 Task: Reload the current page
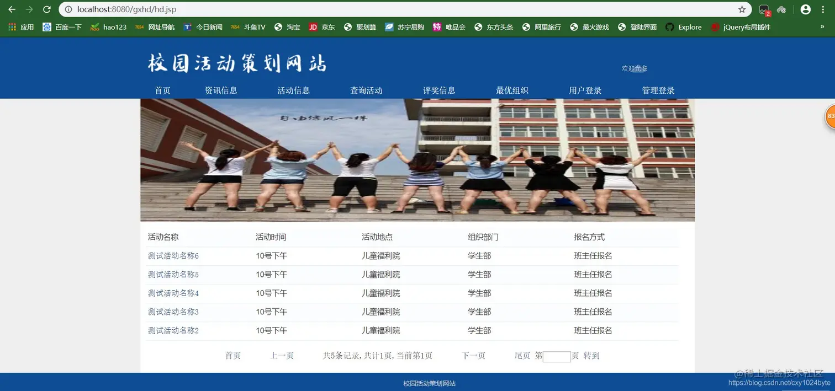point(46,9)
